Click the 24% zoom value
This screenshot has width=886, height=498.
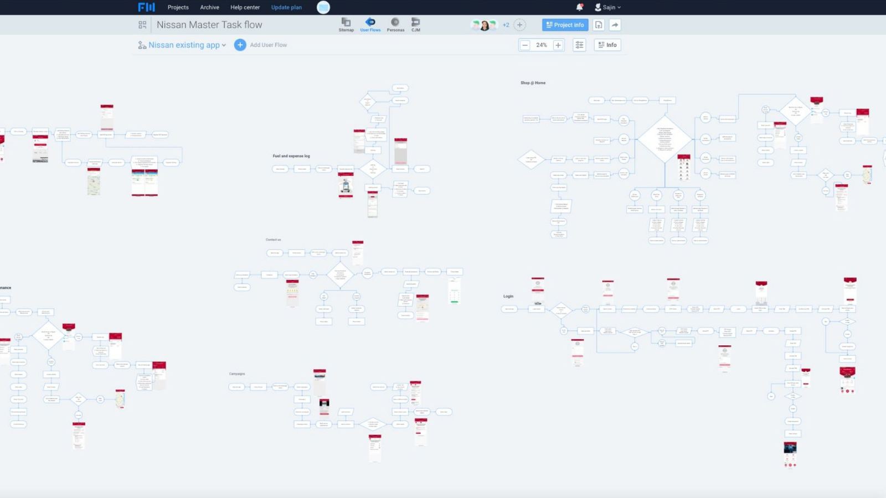pyautogui.click(x=542, y=45)
